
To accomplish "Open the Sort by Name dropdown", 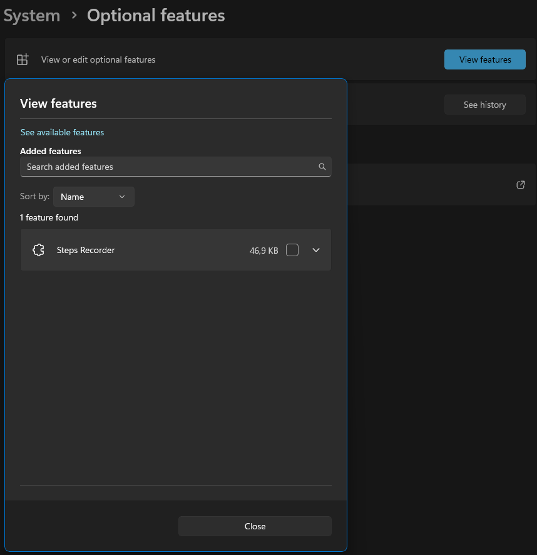I will 93,197.
